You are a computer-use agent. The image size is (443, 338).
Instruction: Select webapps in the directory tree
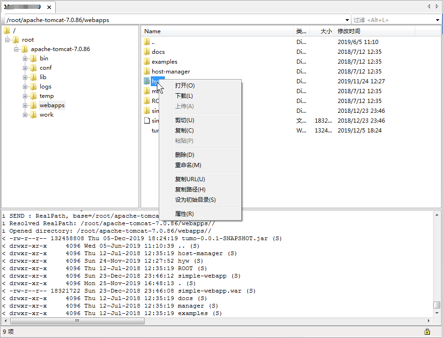coord(52,105)
